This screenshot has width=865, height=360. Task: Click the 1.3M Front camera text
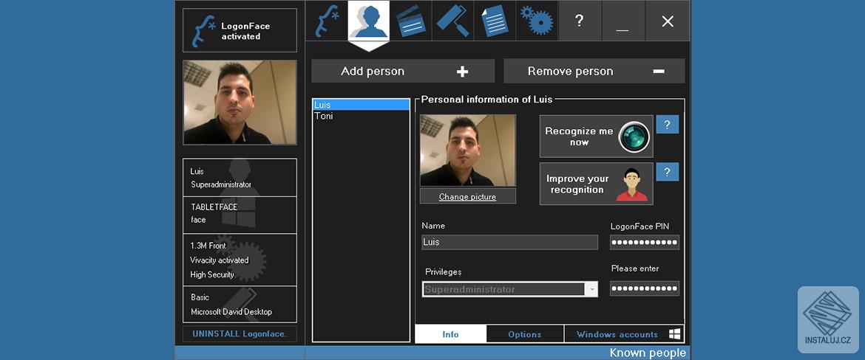208,246
